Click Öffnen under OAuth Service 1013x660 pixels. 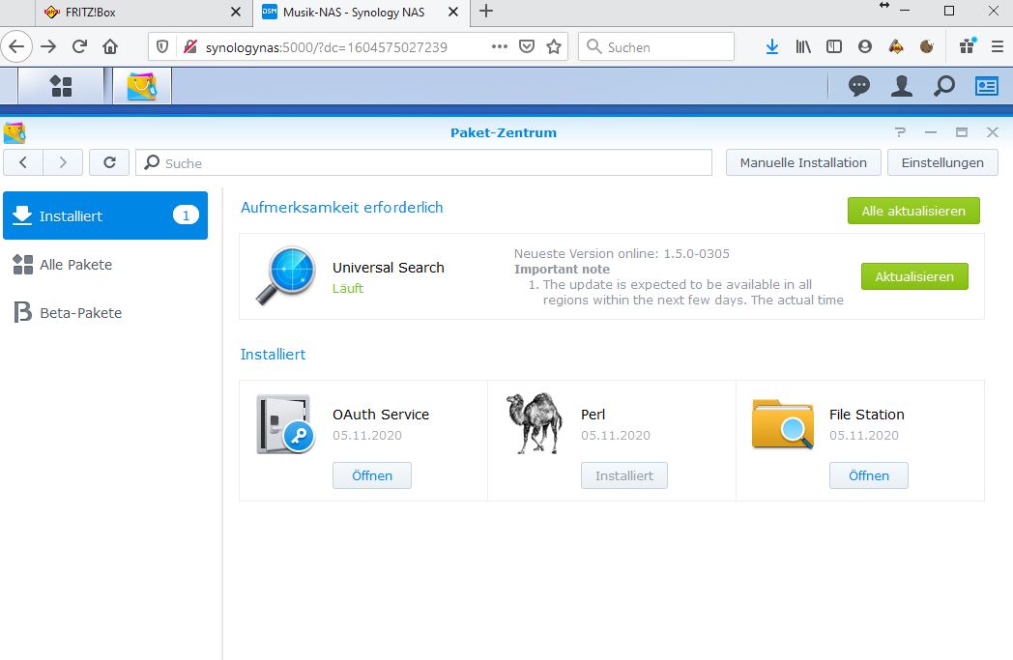coord(372,476)
